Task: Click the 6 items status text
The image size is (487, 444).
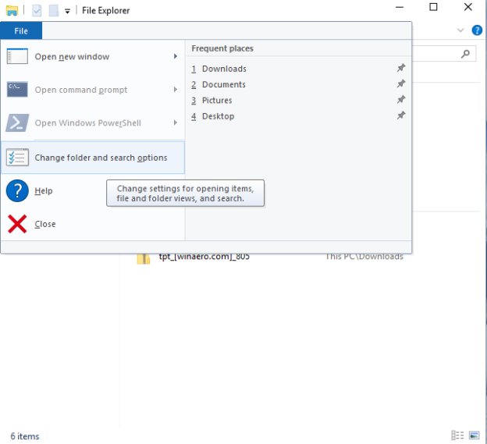Action: coord(25,436)
